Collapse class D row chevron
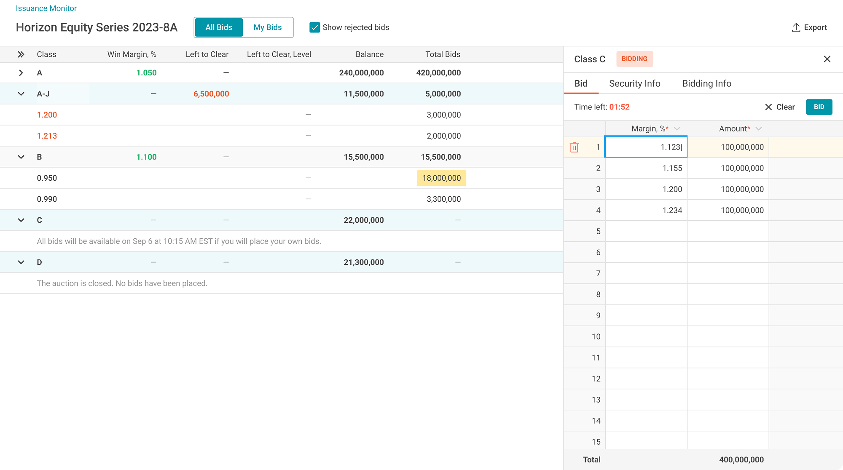Image resolution: width=843 pixels, height=470 pixels. point(21,262)
